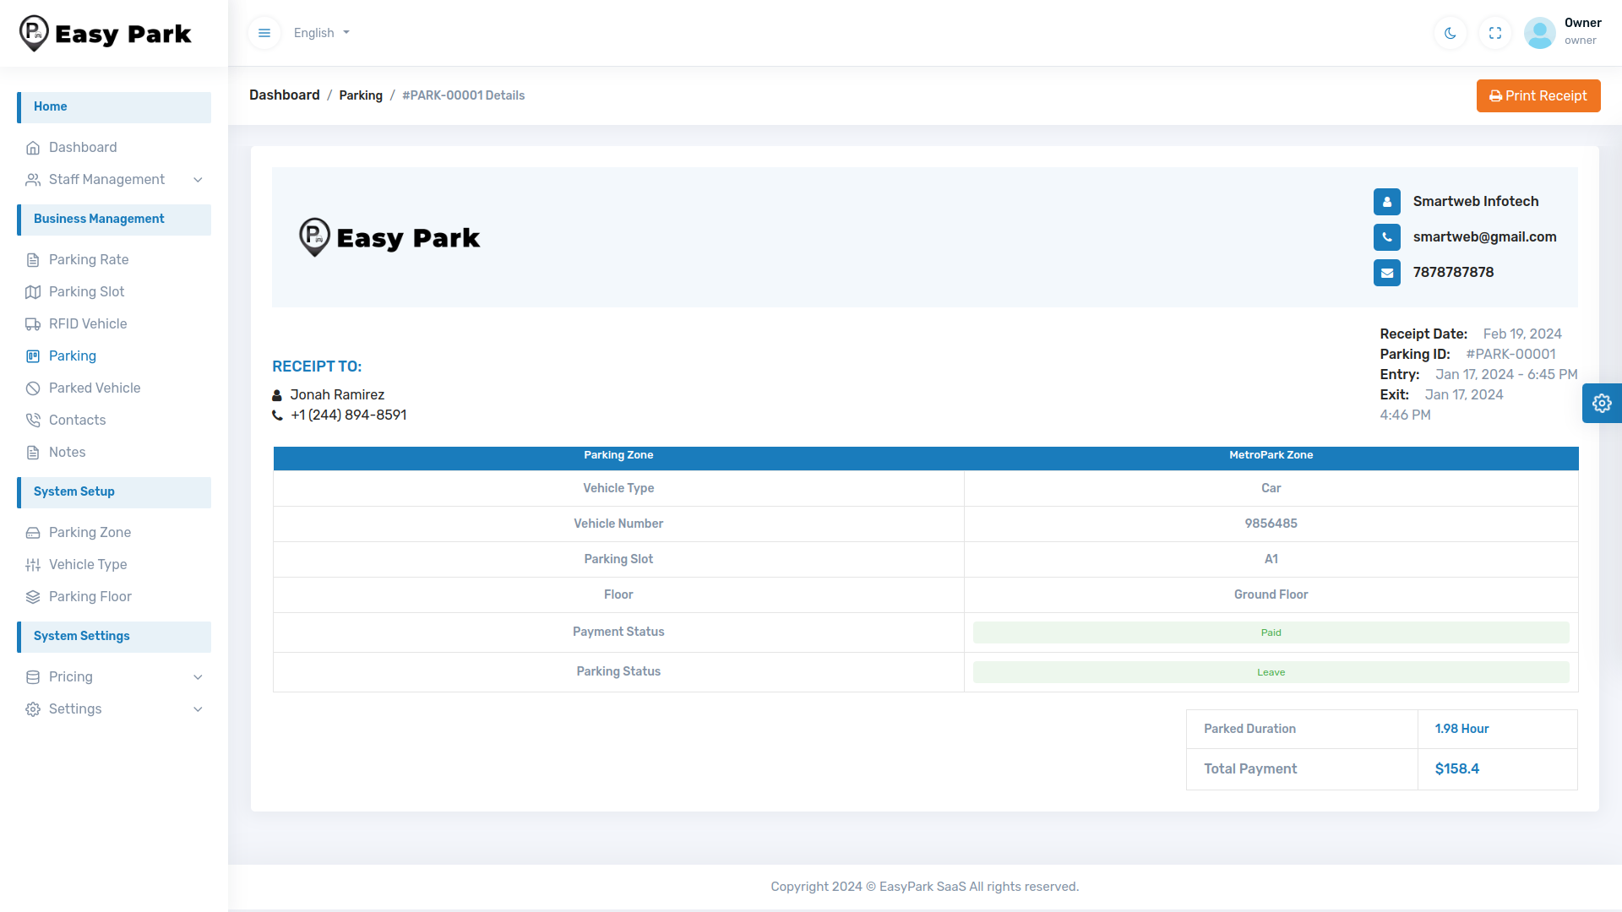The image size is (1622, 912).
Task: View the Notes section
Action: [67, 452]
